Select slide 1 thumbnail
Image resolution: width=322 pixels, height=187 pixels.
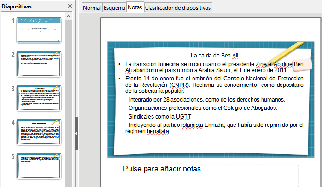pyautogui.click(x=39, y=30)
